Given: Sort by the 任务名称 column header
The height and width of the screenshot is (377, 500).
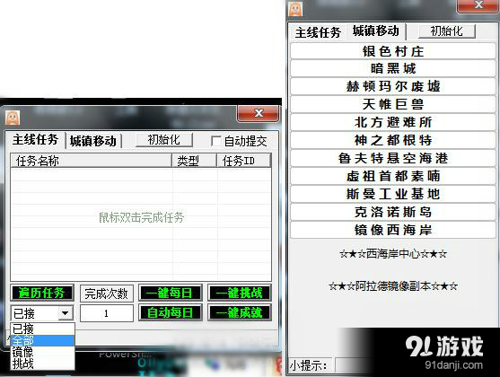Looking at the screenshot, I should point(92,161).
